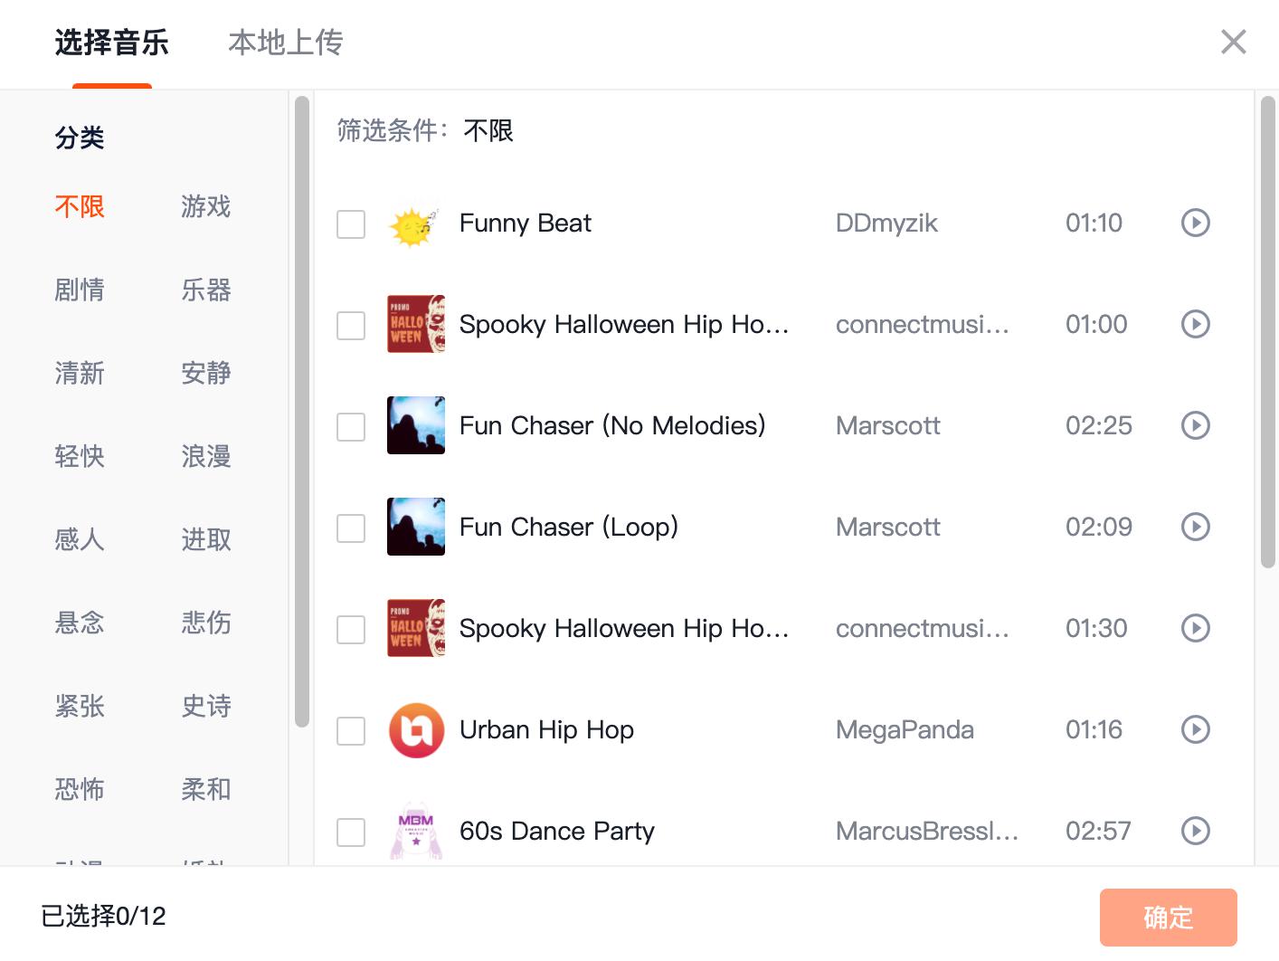Screen dimensions: 1279x961
Task: Filter by the 游戏 category
Action: pyautogui.click(x=206, y=207)
